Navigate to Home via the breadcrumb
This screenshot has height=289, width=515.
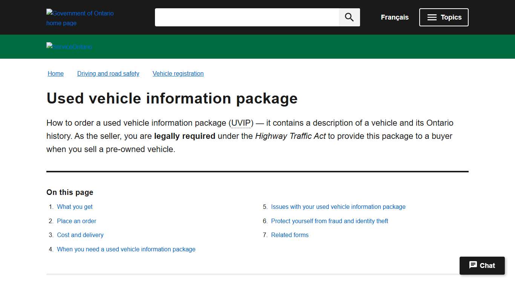(55, 73)
